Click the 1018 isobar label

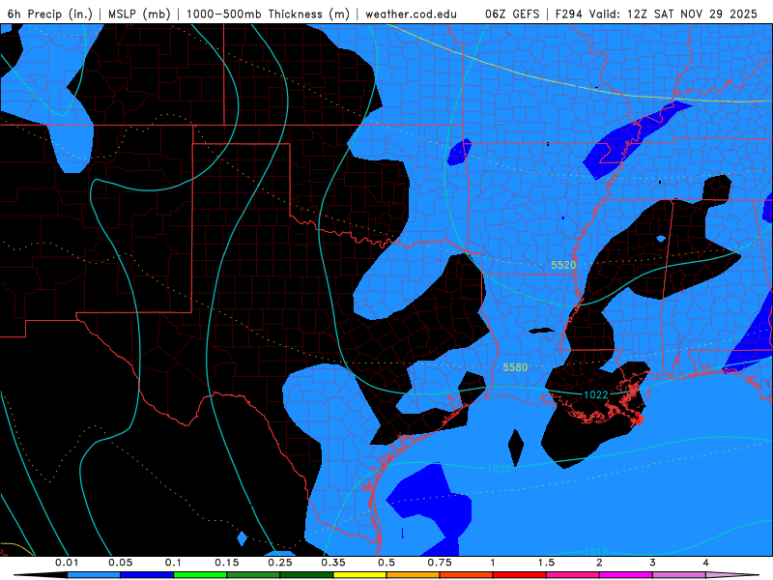click(596, 552)
